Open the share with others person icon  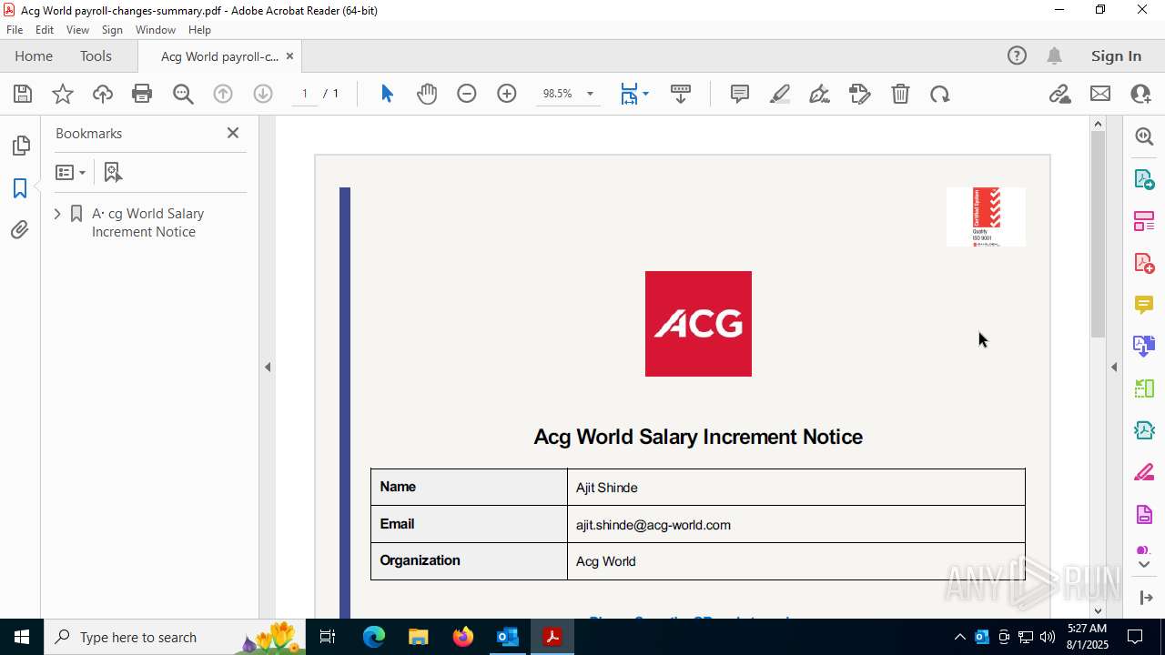pos(1140,94)
